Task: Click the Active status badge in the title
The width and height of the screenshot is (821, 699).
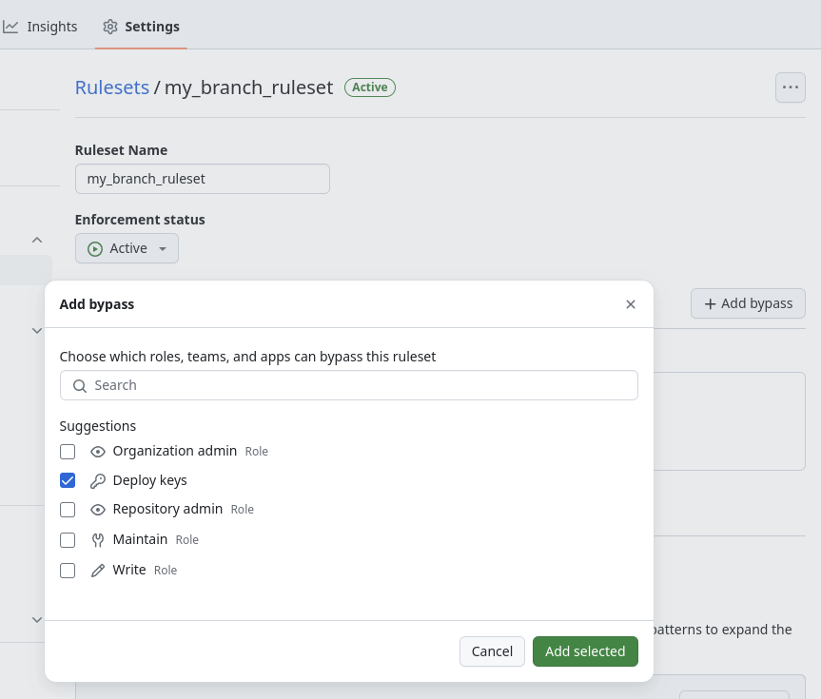Action: pos(370,87)
